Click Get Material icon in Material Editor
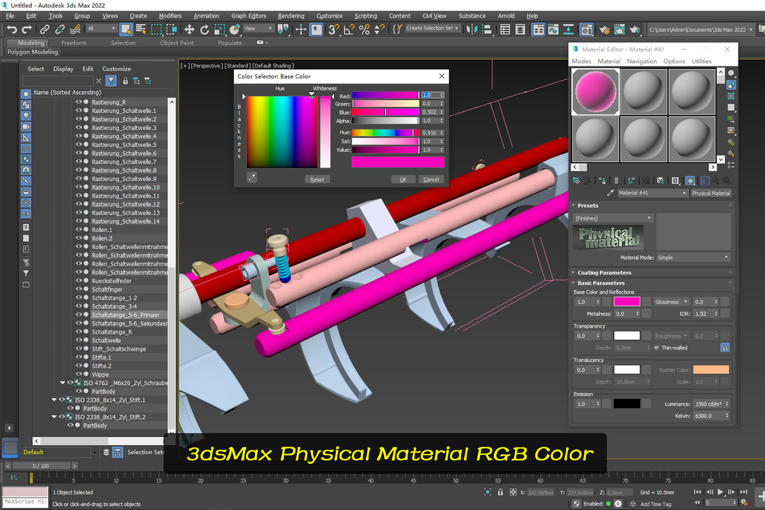This screenshot has width=765, height=510. (x=576, y=181)
